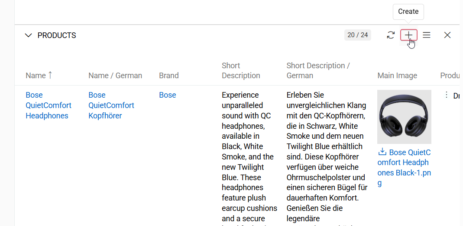
Task: Click the ascending sort arrow beside Name
Action: click(x=50, y=75)
